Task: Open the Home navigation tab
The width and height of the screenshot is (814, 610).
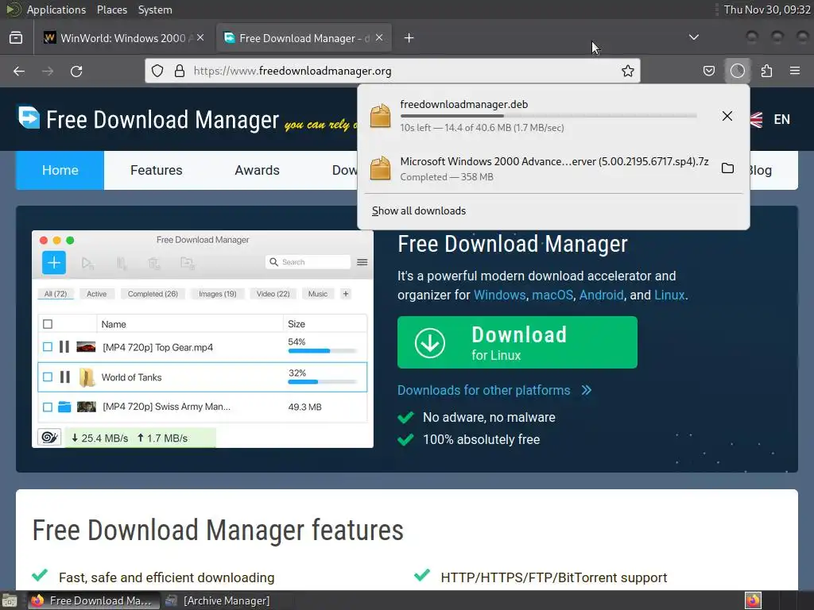Action: [x=60, y=170]
